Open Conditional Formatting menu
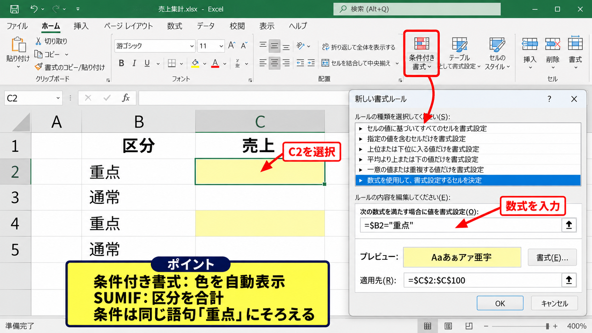592x333 pixels. (x=421, y=53)
